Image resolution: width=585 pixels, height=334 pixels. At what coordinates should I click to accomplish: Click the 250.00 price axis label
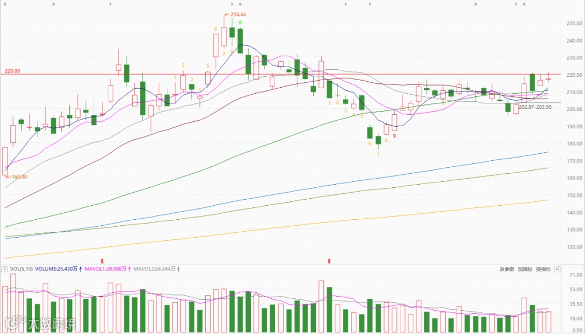pos(574,23)
